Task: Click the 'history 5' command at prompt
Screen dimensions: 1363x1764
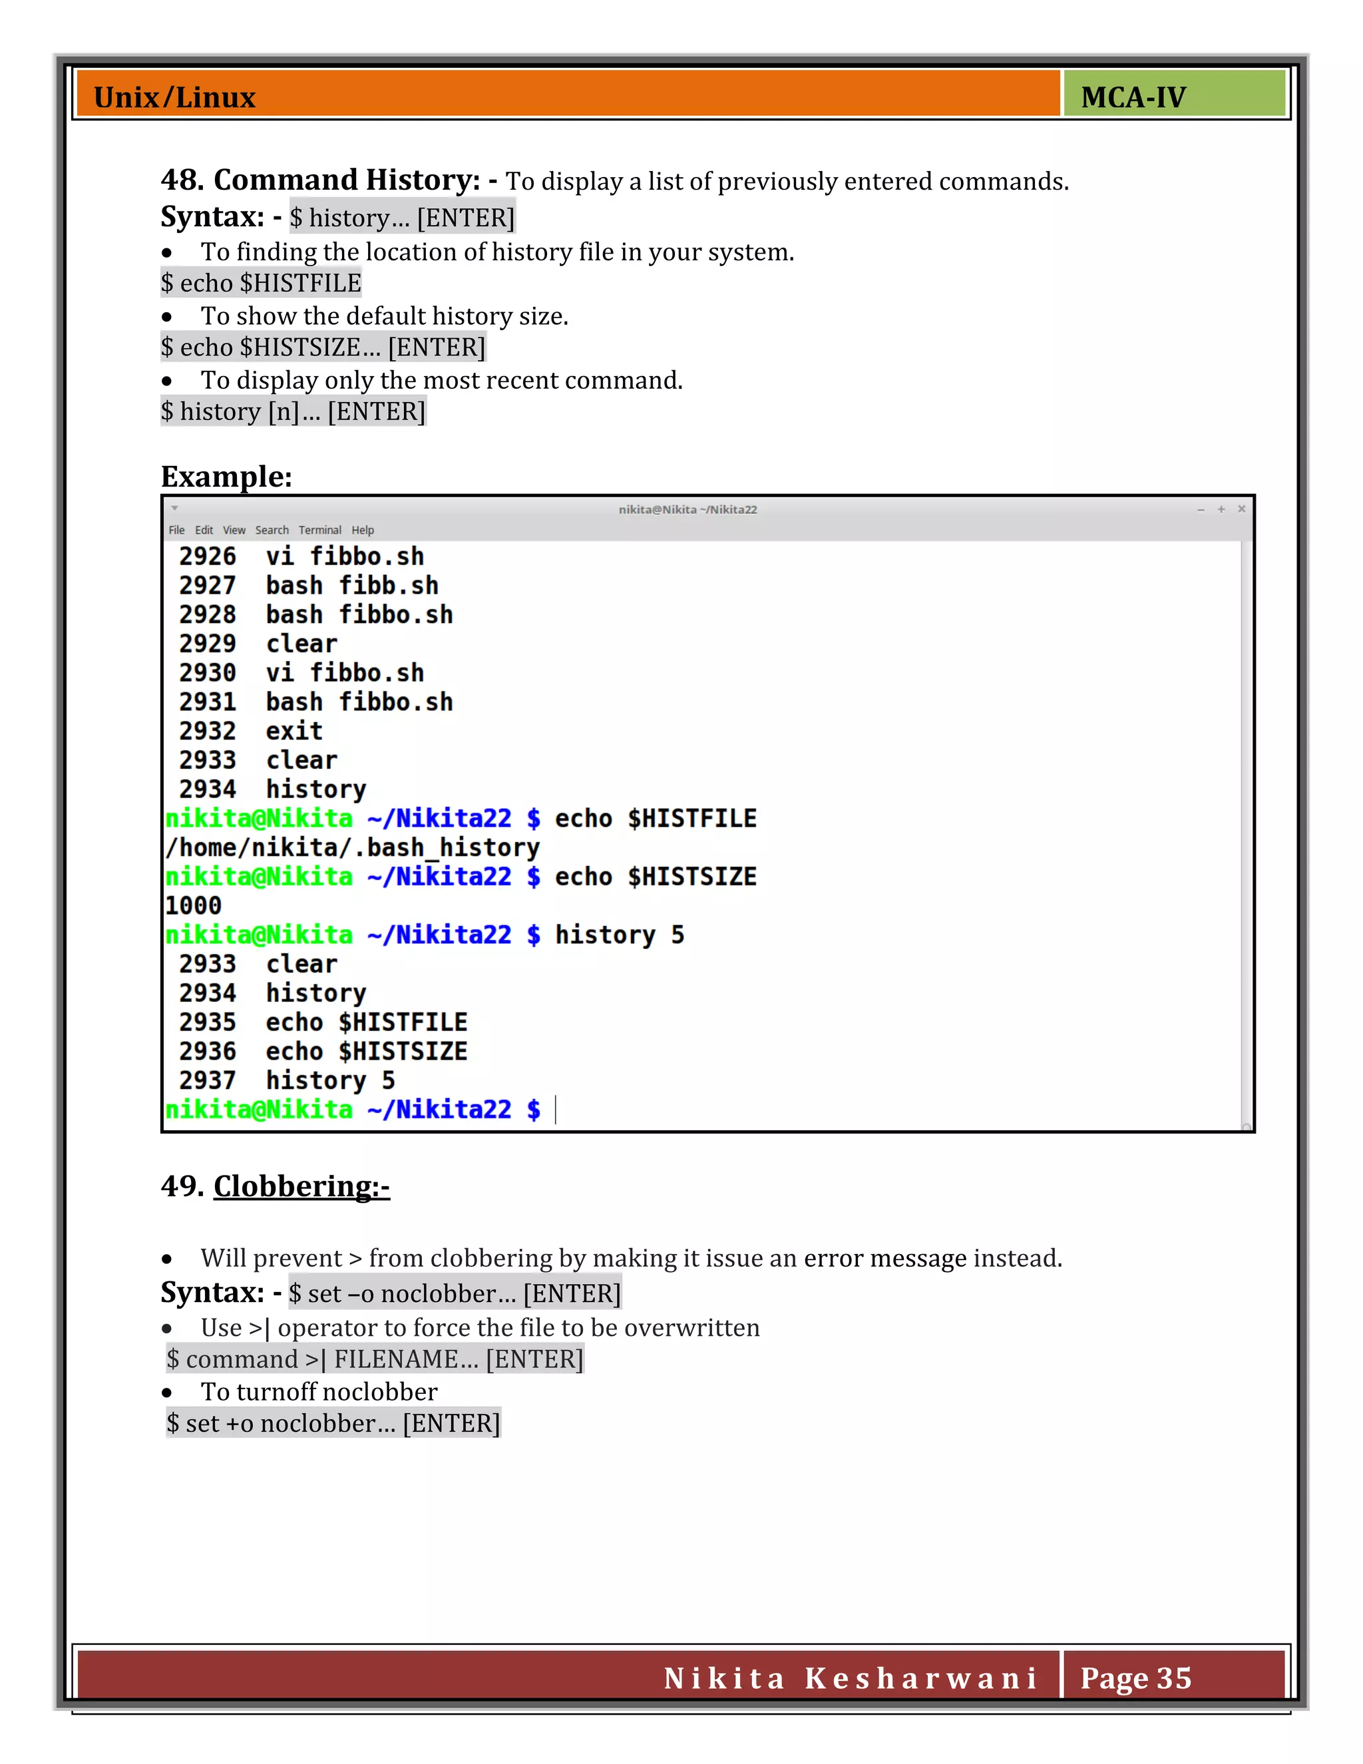Action: point(620,935)
